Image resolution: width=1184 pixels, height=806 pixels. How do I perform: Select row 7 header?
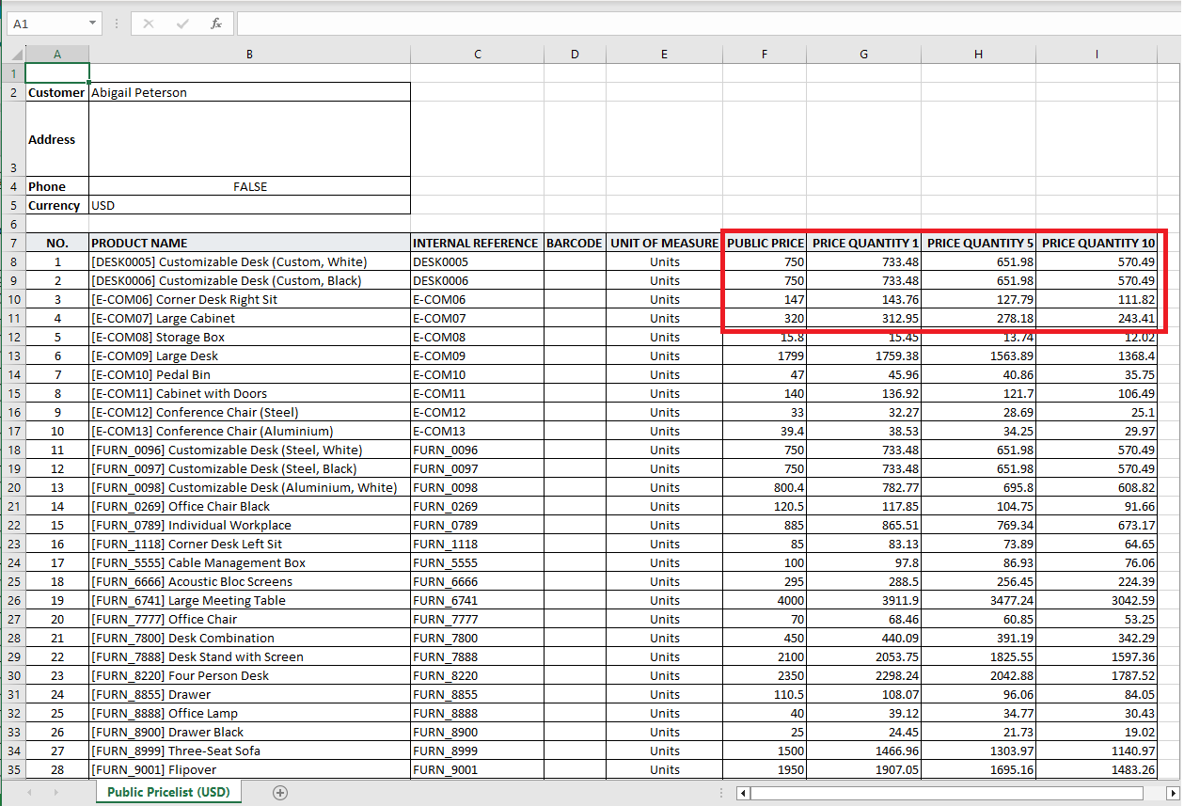point(13,243)
